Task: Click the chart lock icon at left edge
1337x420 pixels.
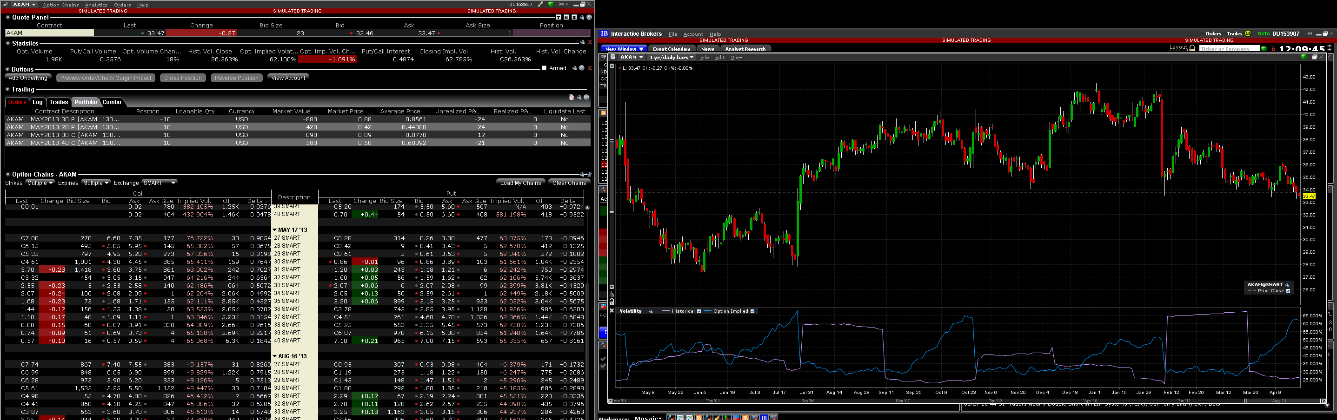Action: 612,301
